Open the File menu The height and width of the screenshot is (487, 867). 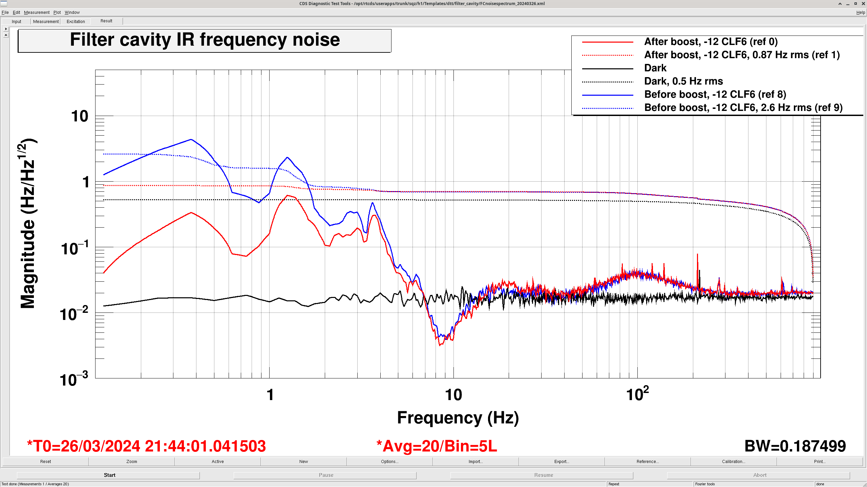5,13
